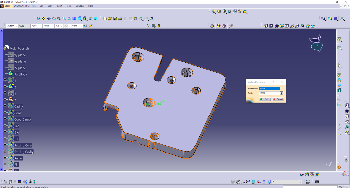
Task: Click the Quick Print icon
Action: pos(120,19)
